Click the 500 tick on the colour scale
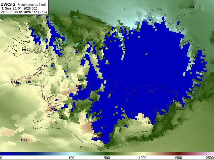Screen dimensions: 214x160 tap(107, 158)
